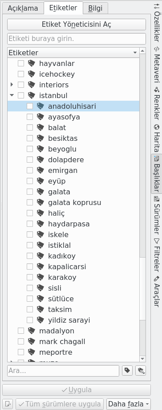
Task: Check the galata koprusu tag checkbox
Action: [30, 203]
